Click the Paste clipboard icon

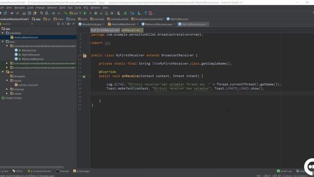tap(35, 13)
